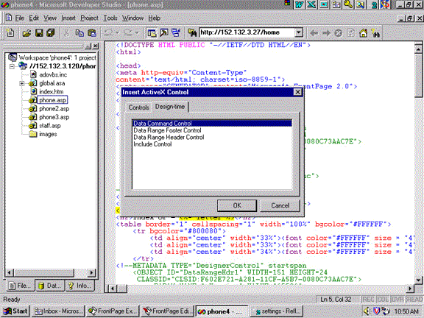Click the Undo arrow icon

109,33
